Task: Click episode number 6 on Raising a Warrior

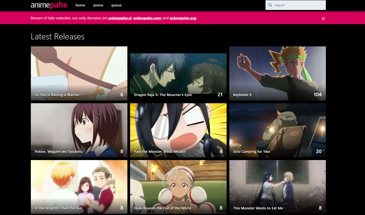Action: [x=122, y=94]
